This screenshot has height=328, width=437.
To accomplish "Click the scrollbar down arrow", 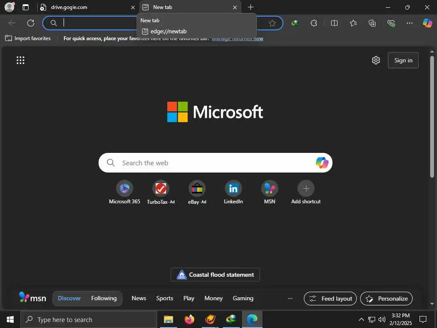I will 432,304.
